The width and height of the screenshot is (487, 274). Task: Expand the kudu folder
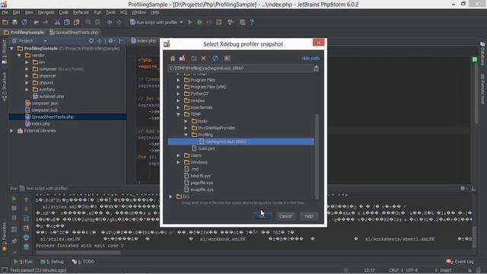186,121
